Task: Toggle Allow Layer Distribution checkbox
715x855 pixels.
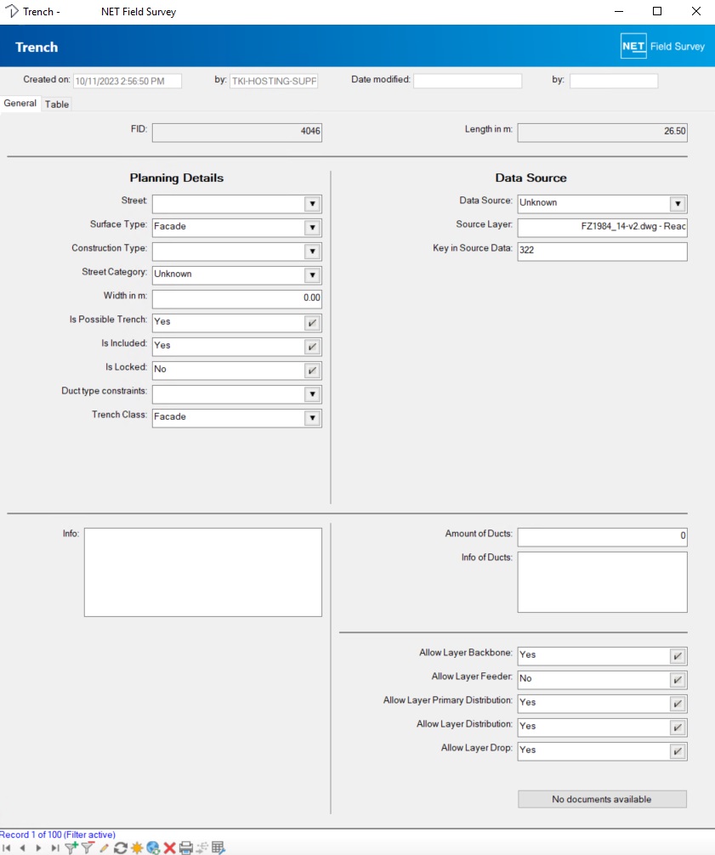Action: coord(678,728)
